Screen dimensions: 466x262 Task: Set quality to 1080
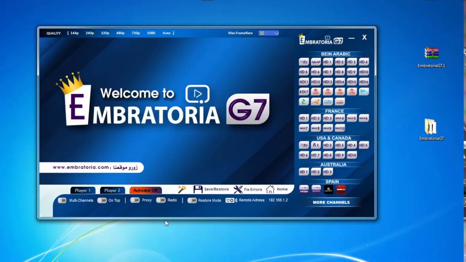(151, 33)
